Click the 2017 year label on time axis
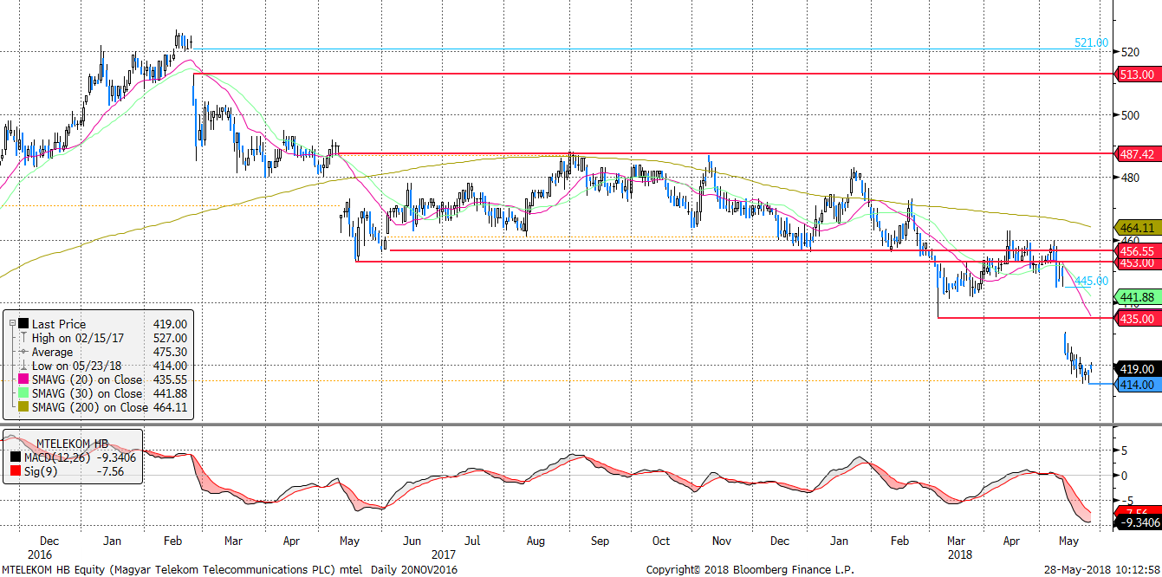Screen dimensions: 1162x577 point(443,554)
